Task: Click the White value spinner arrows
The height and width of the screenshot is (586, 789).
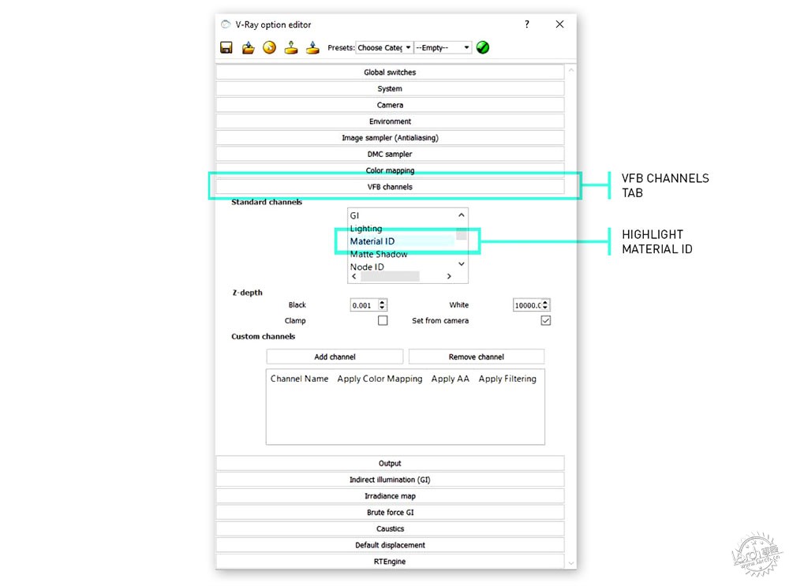Action: [x=545, y=305]
